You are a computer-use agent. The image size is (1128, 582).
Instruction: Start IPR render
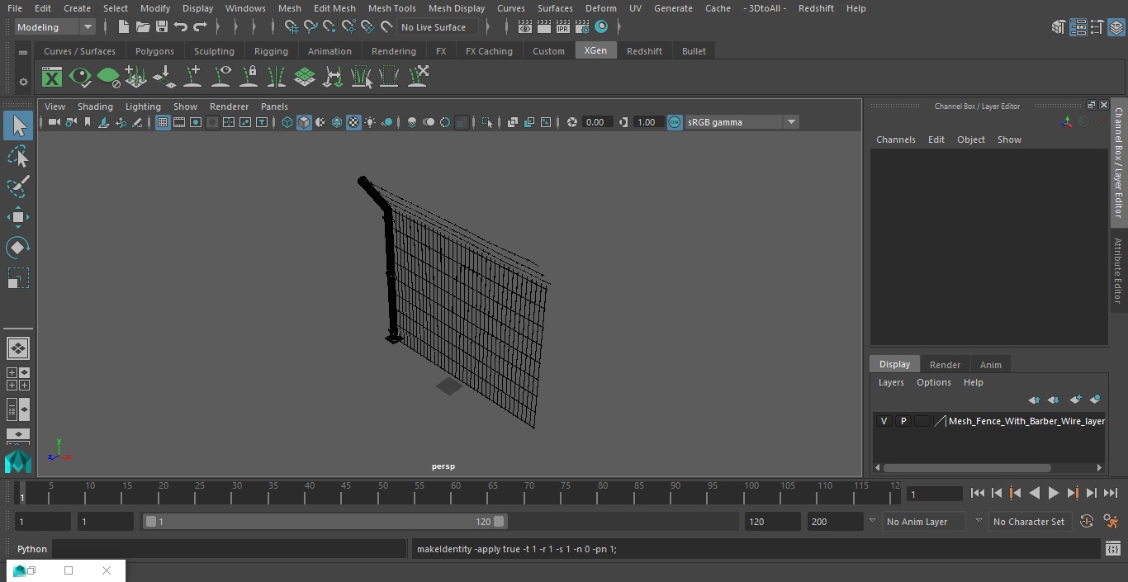point(563,27)
